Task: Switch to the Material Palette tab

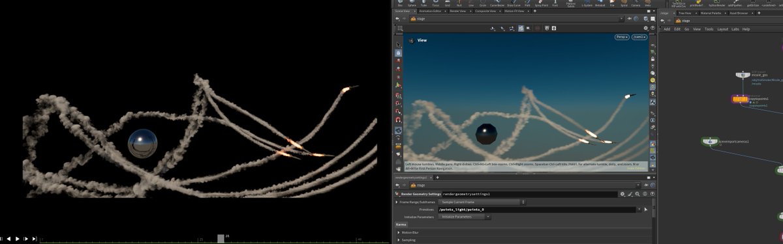Action: click(711, 13)
